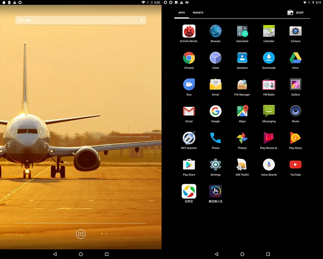Tap Home on the app drawer navigation bar

242,254
